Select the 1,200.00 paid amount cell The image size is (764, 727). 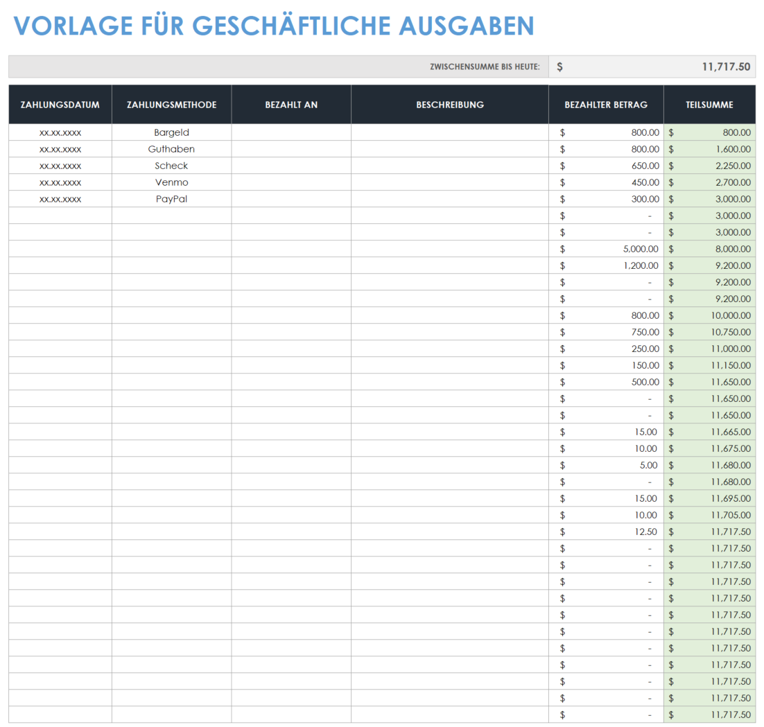pyautogui.click(x=606, y=265)
